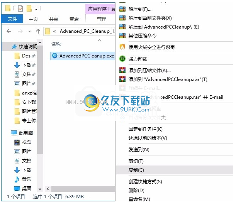Screen dimensions: 236x206
Task: Click the Back navigation arrow
Action: 9,31
